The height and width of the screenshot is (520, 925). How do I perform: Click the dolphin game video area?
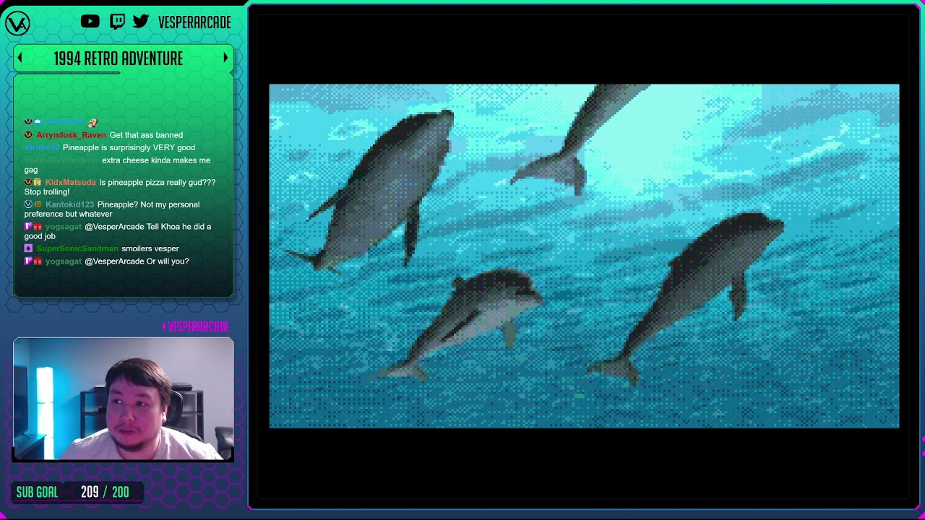point(584,256)
